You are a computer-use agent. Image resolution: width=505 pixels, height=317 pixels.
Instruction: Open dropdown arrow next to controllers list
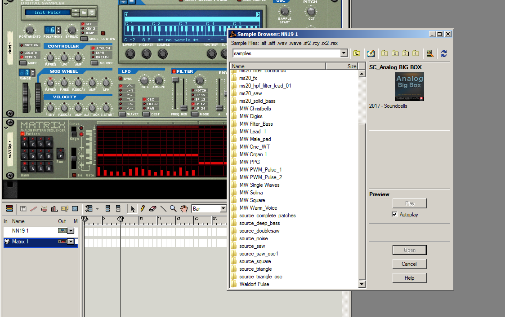(97, 209)
